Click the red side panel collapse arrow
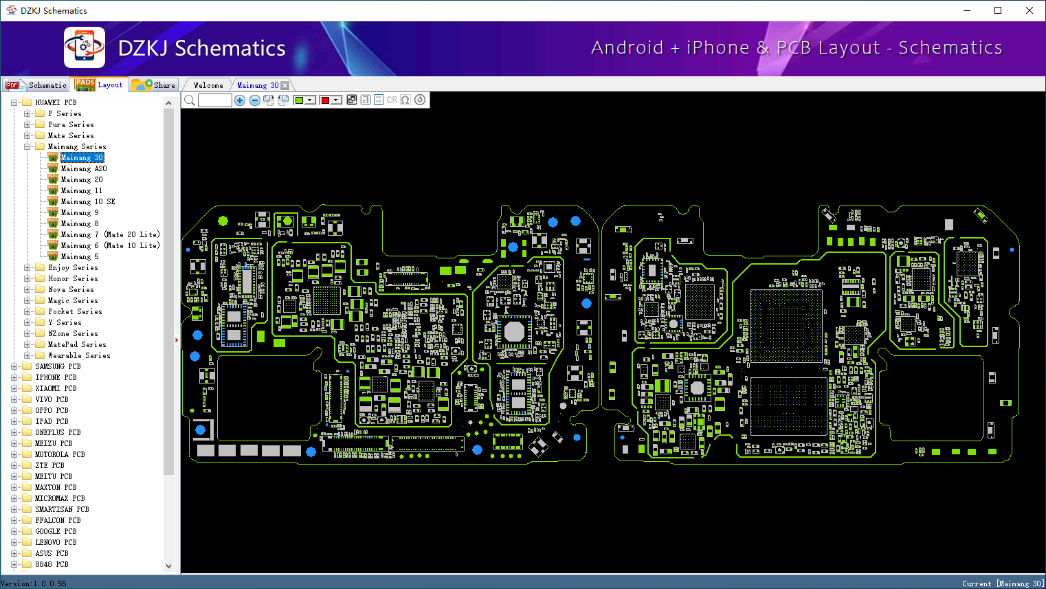1046x589 pixels. [177, 340]
